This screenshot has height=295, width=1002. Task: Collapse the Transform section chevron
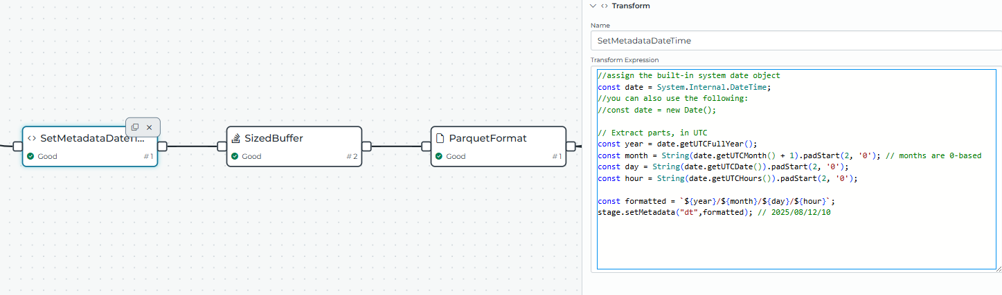tap(592, 6)
